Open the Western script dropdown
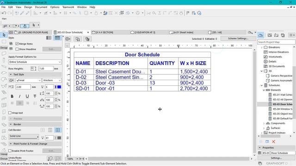Image resolution: width=296 pixels, height=166 pixels. click(52, 80)
